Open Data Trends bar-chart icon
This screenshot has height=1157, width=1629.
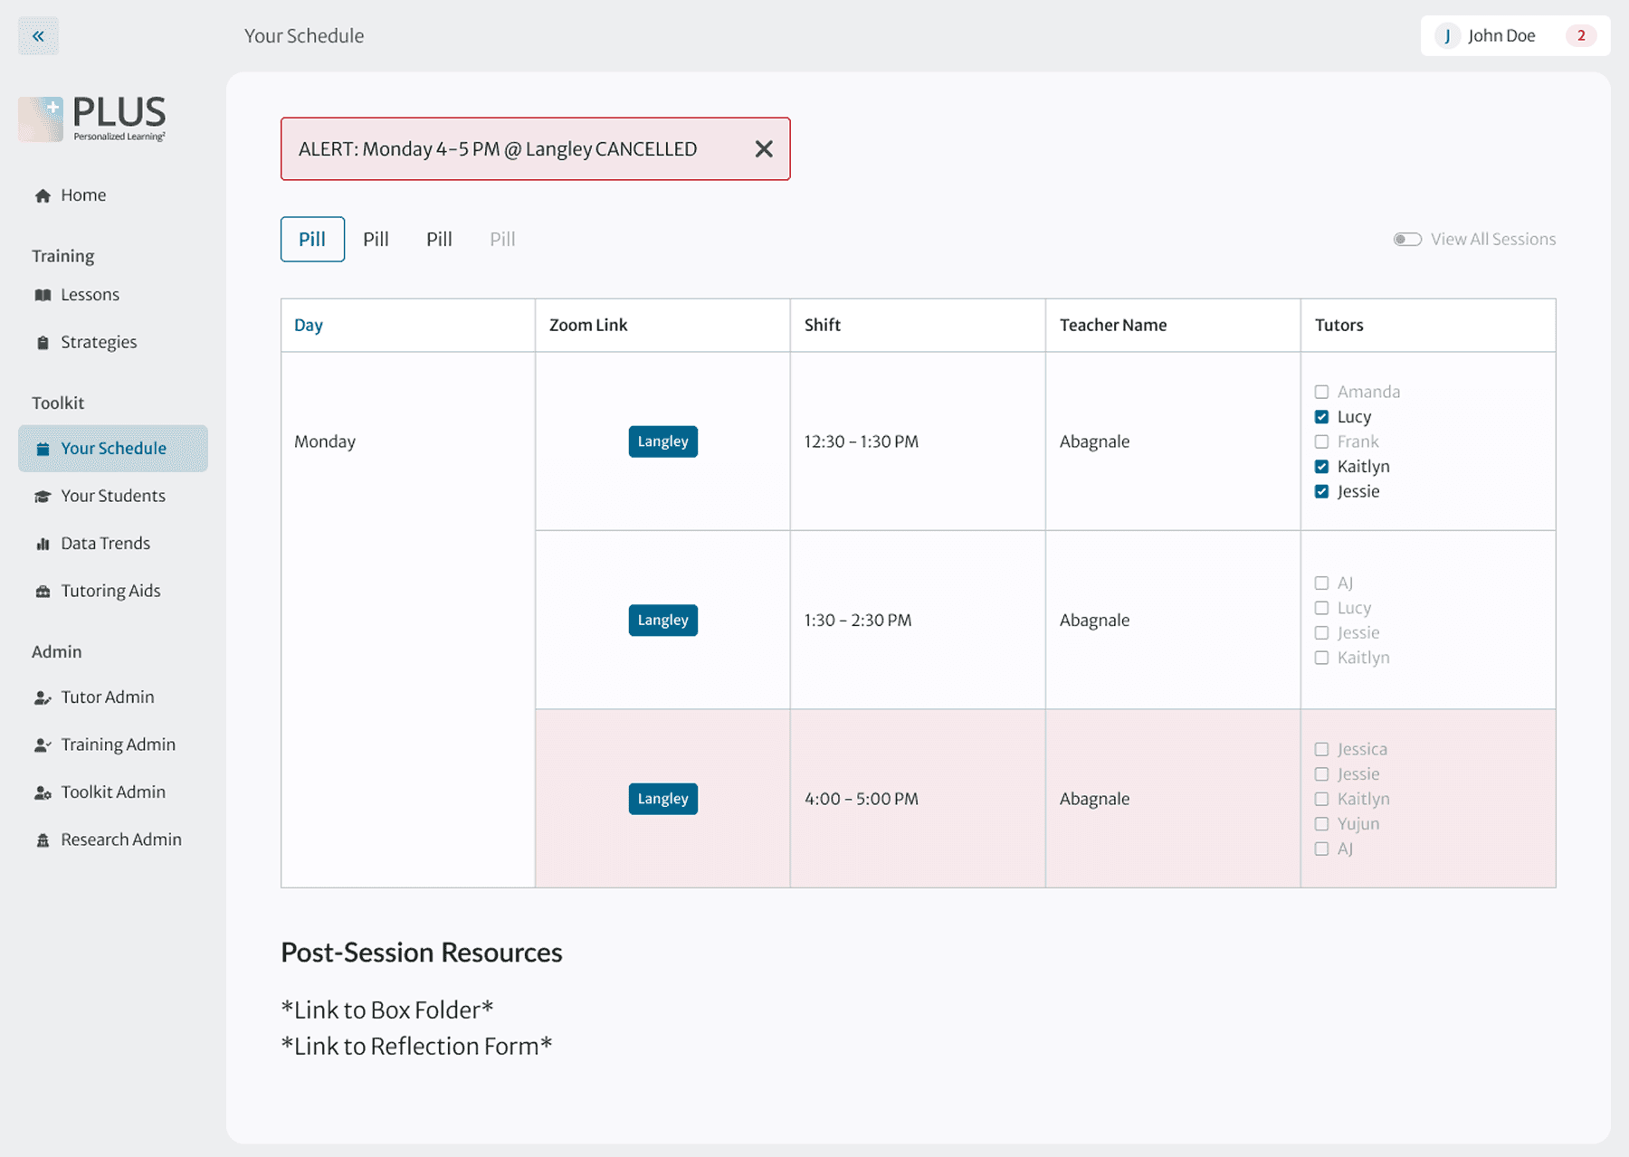tap(43, 544)
